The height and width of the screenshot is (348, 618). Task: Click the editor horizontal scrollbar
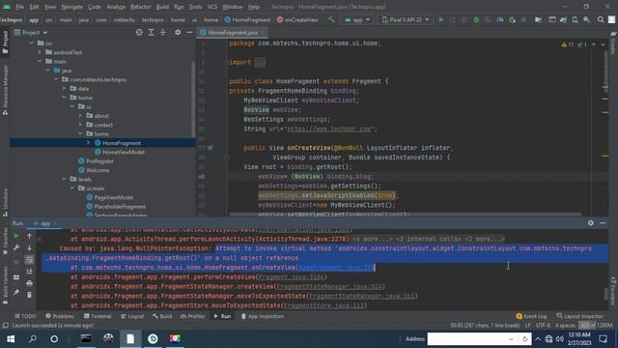click(x=406, y=215)
